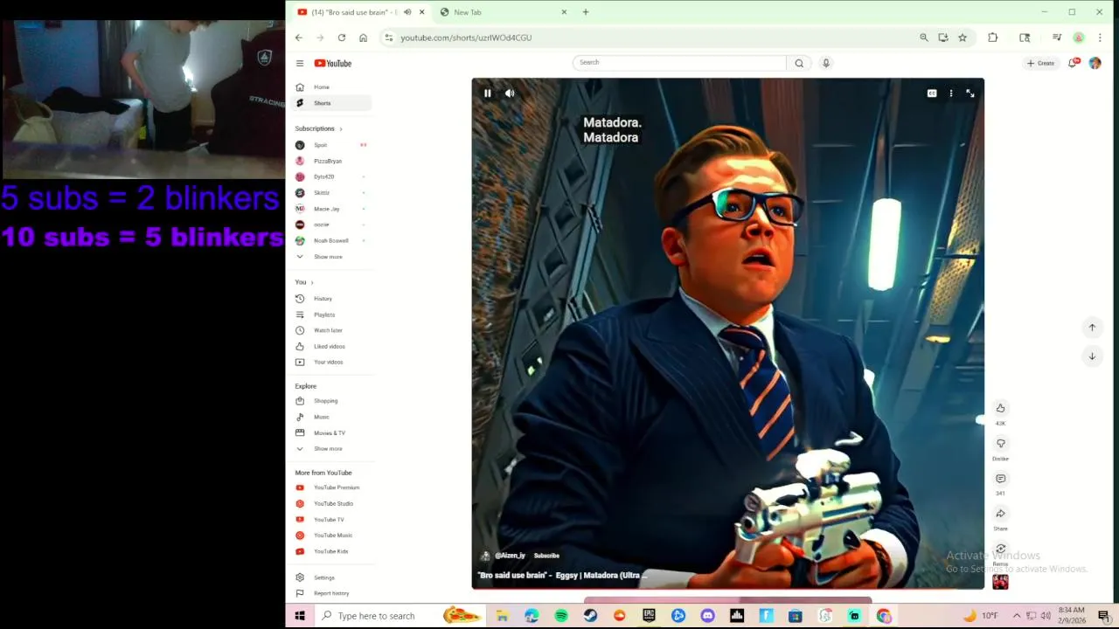Expand the You section header
The image size is (1119, 629).
point(304,282)
